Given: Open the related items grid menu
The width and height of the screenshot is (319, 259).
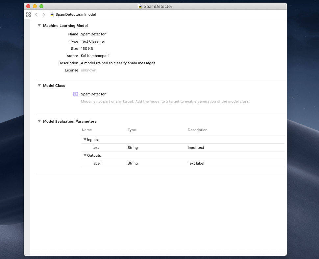Looking at the screenshot, I should coord(28,15).
